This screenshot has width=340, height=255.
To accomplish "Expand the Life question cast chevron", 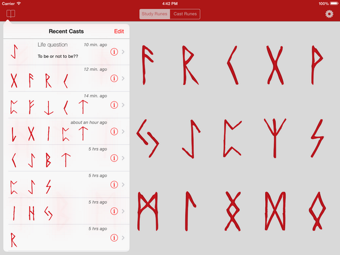I will coord(123,52).
